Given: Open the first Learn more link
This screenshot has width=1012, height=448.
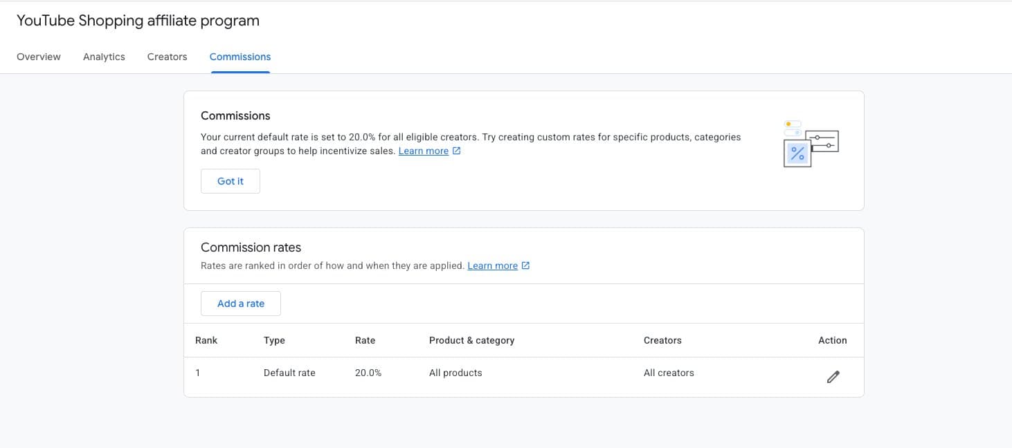Looking at the screenshot, I should pyautogui.click(x=423, y=150).
